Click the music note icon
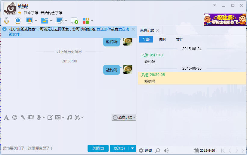 click(x=69, y=117)
